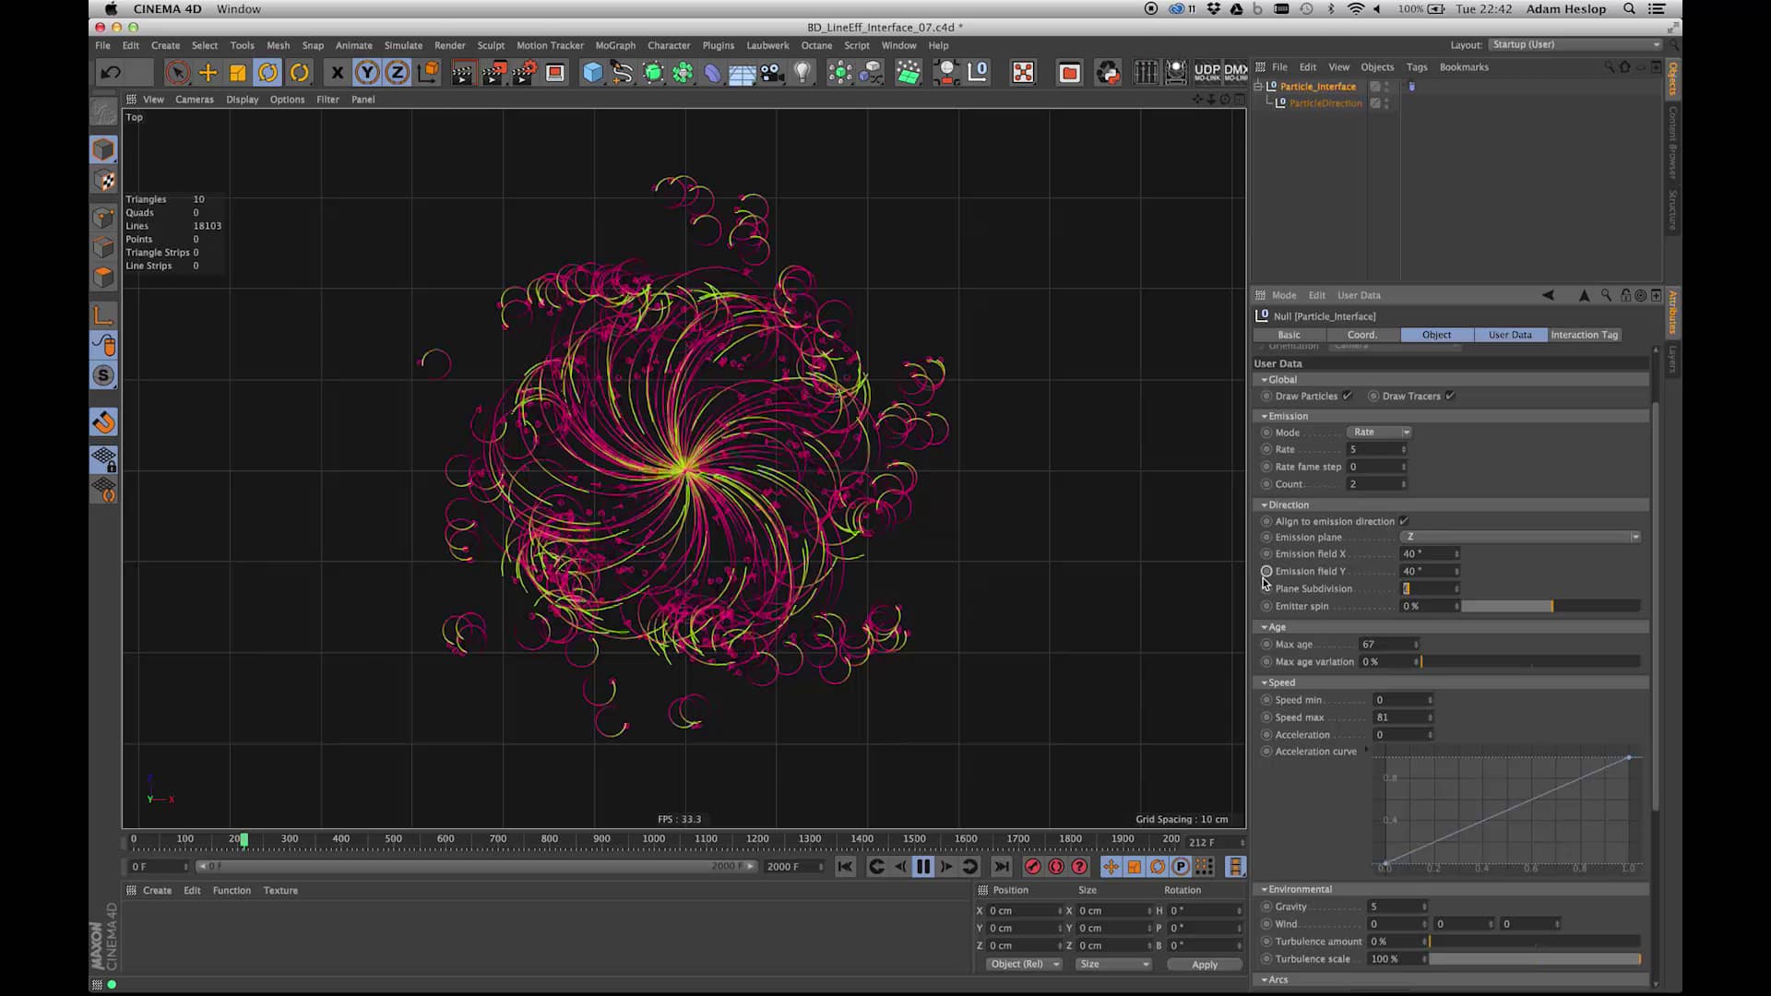Uncheck the Draw Particles checkbox
Image resolution: width=1771 pixels, height=996 pixels.
click(1347, 396)
